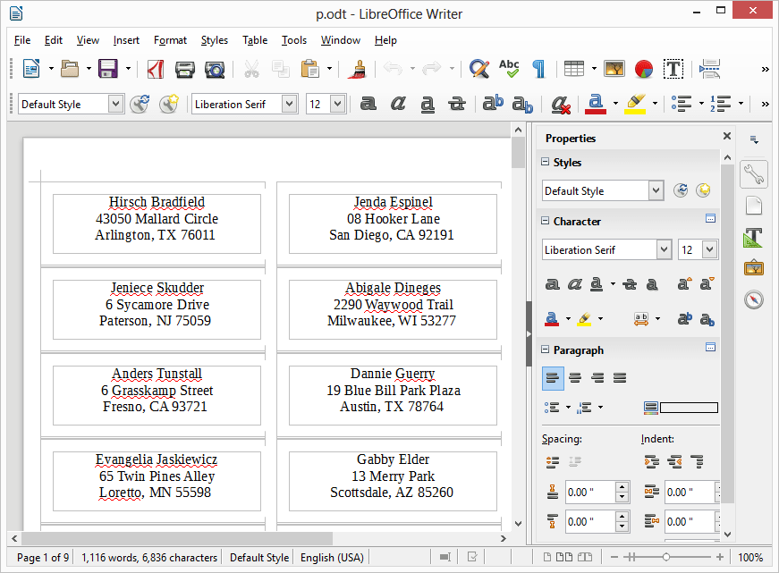
Task: Toggle bold formatting
Action: pos(368,104)
